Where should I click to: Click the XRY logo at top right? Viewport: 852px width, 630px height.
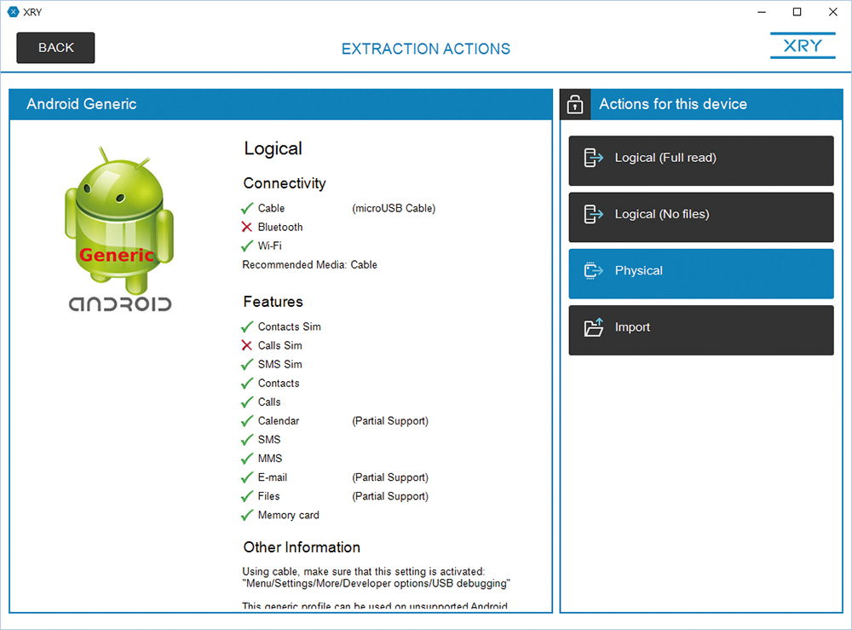pyautogui.click(x=803, y=46)
